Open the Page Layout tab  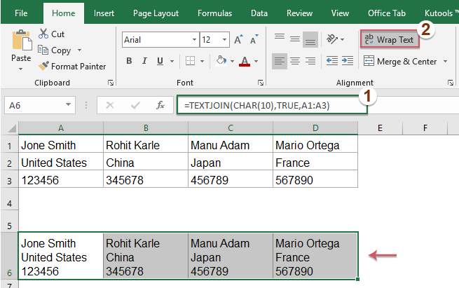156,13
